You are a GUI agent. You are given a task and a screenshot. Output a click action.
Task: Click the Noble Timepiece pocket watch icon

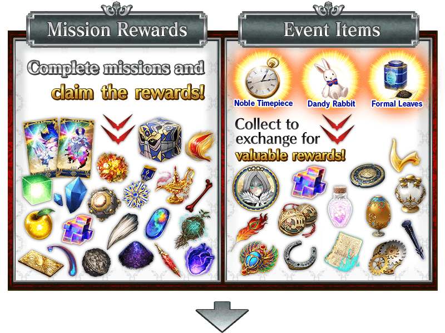point(263,78)
